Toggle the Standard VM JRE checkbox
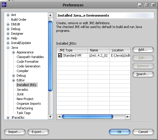The height and width of the screenshot is (140, 158). (x=60, y=55)
